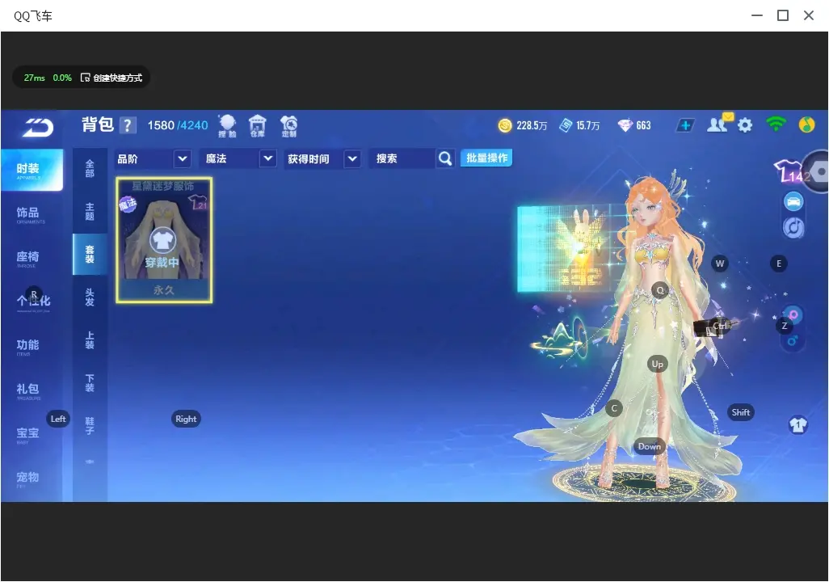
Task: Open the 魔法 filter dropdown
Action: click(238, 158)
